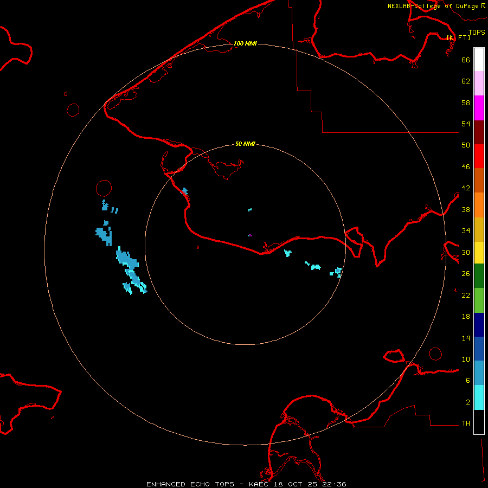The height and width of the screenshot is (488, 488).
Task: Click the "42" legend value
Action: 466,188
